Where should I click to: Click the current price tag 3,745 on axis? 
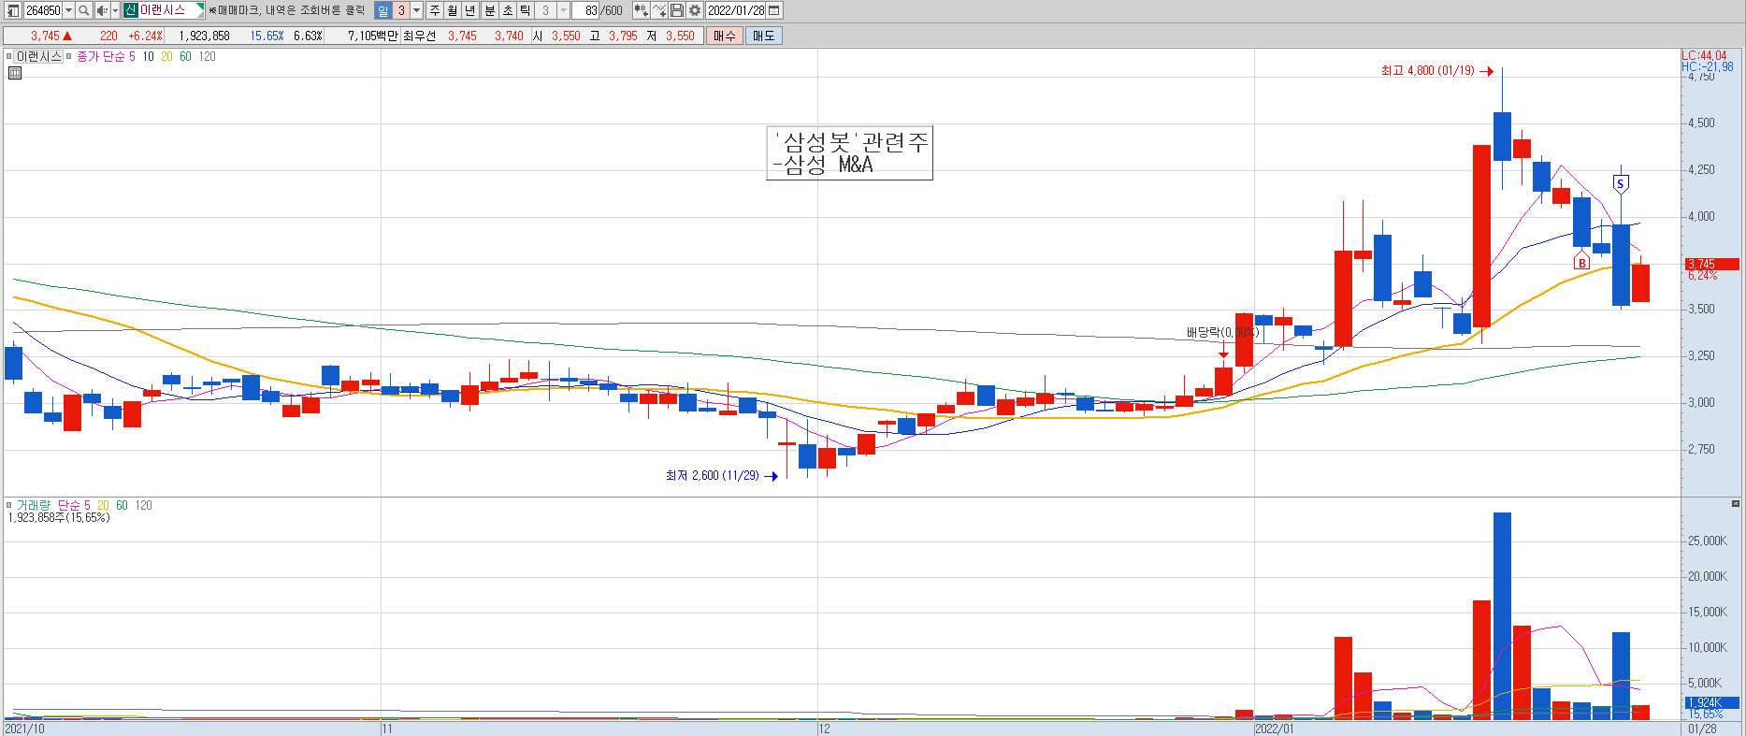point(1711,264)
